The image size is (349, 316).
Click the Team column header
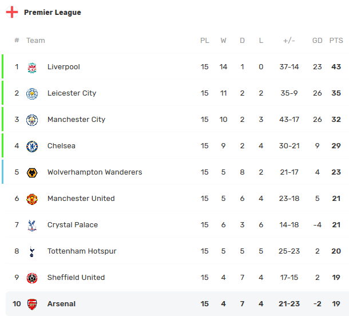[35, 41]
